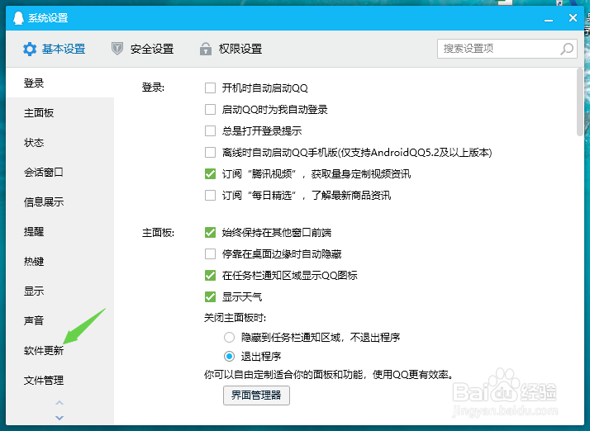This screenshot has width=590, height=431.
Task: Tick 启动QQ时为我自动登录 checkbox
Action: [211, 110]
